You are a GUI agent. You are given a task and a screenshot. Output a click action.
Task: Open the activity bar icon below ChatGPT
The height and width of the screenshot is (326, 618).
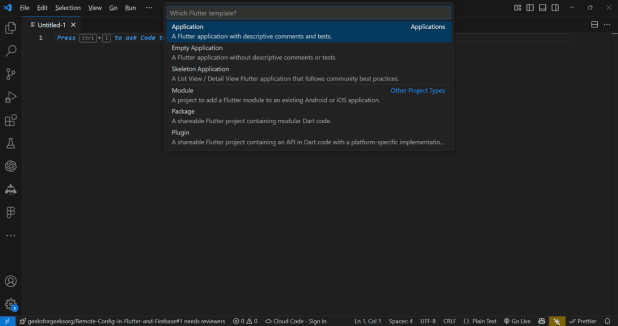[x=11, y=189]
